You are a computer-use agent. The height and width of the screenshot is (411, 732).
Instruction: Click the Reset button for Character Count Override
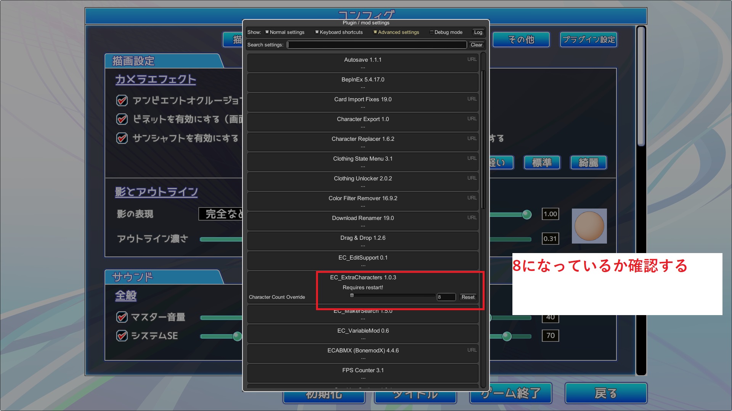click(468, 297)
